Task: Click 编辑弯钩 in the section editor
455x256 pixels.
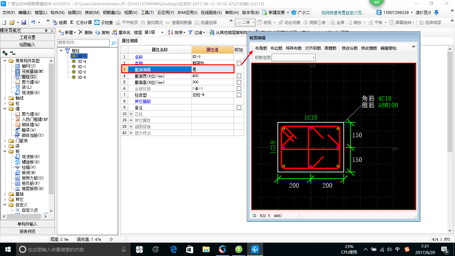Action: (388, 48)
